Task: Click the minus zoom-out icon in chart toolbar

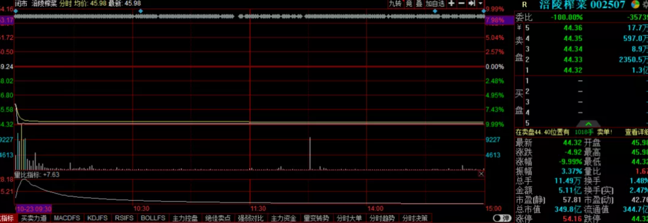Action: coord(461,4)
